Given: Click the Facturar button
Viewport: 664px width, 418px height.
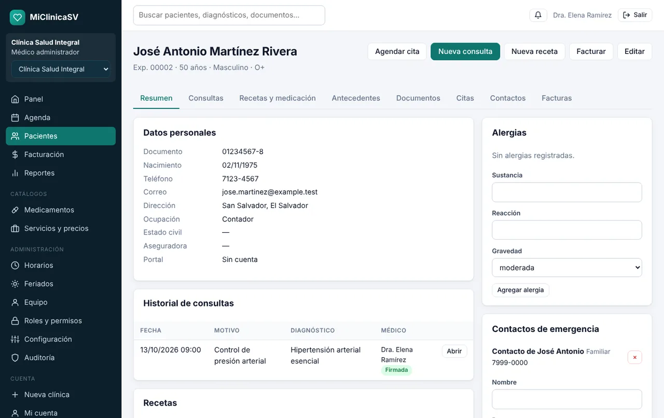Looking at the screenshot, I should (591, 51).
